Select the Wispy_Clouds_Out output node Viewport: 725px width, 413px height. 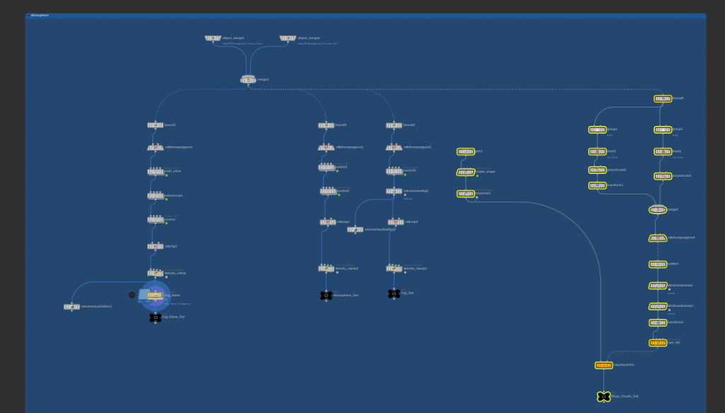click(x=603, y=397)
